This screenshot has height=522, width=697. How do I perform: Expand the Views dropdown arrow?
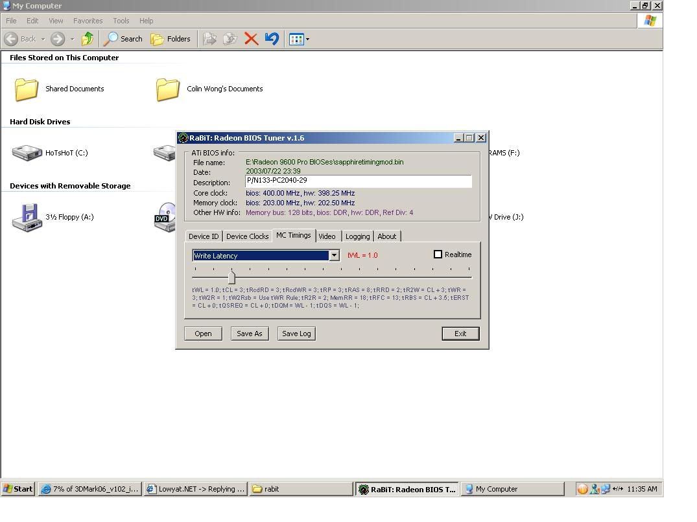(x=307, y=39)
